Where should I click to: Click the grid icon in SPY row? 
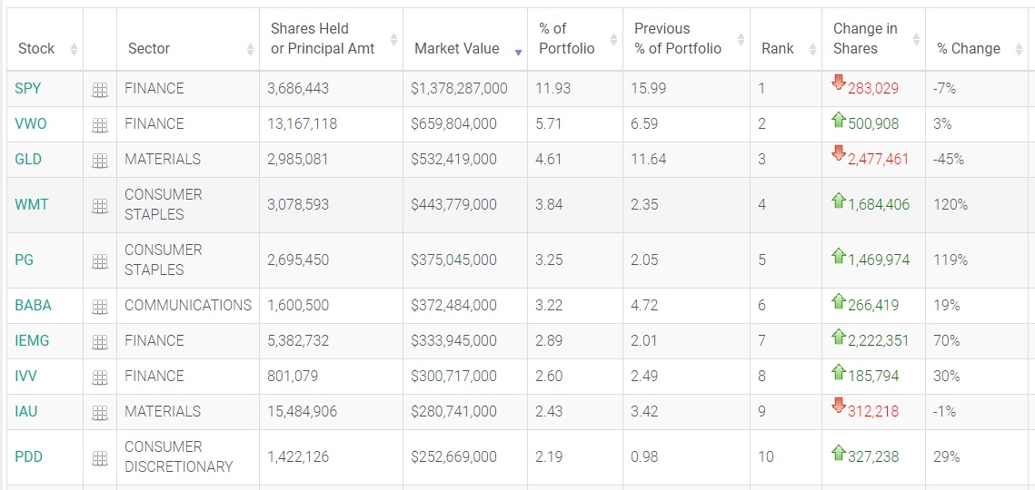coord(100,90)
